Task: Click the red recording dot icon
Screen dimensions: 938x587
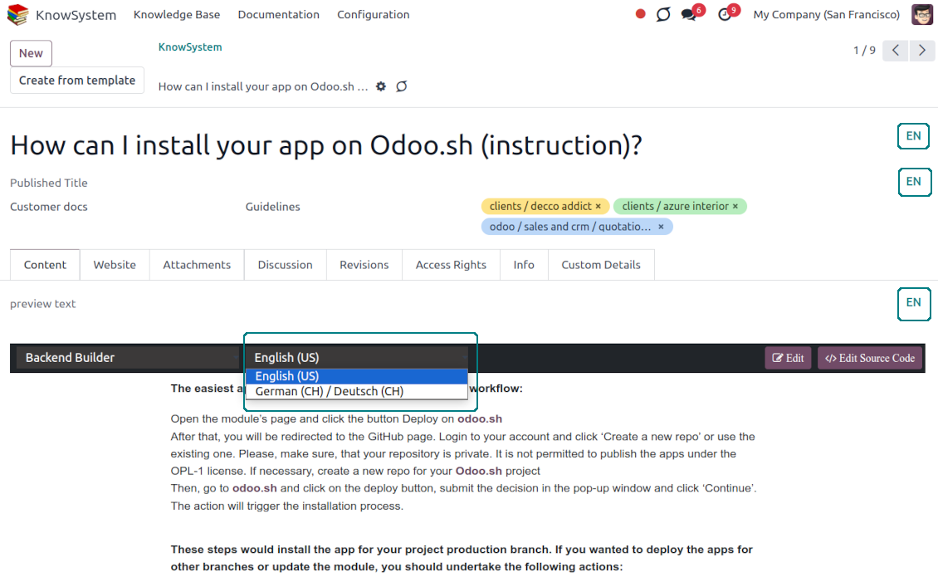Action: click(640, 14)
